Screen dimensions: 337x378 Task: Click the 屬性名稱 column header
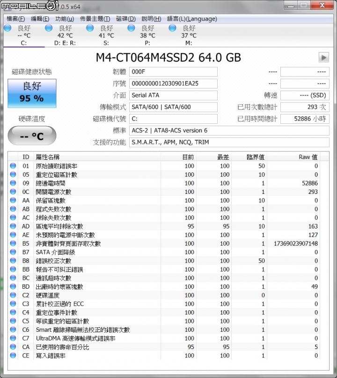(97, 157)
